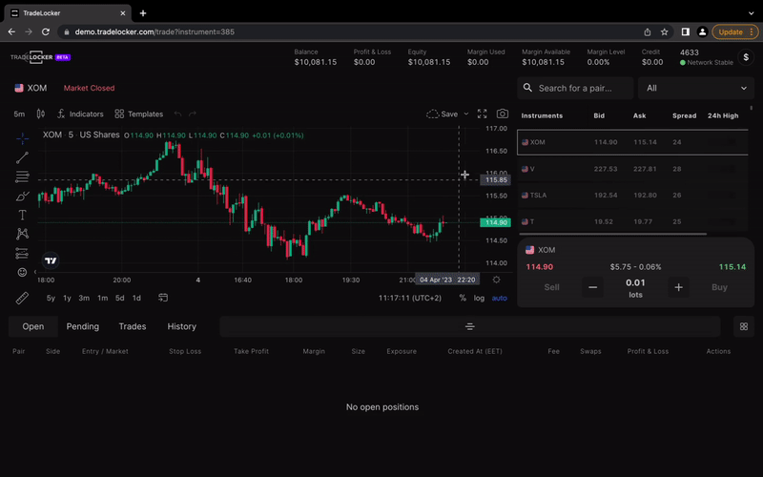This screenshot has height=477, width=763.
Task: Decrease lot size with minus button
Action: point(592,287)
